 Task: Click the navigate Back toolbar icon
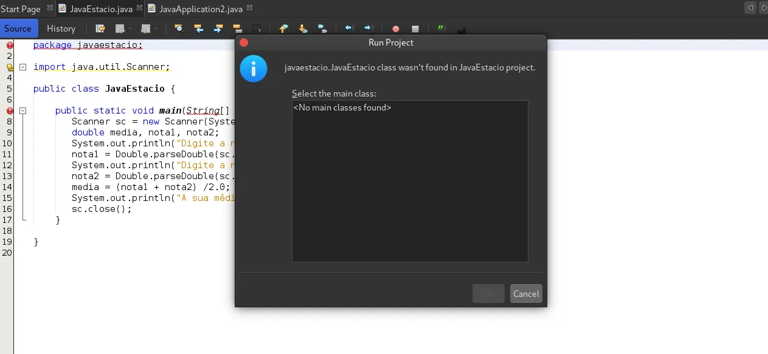119,29
